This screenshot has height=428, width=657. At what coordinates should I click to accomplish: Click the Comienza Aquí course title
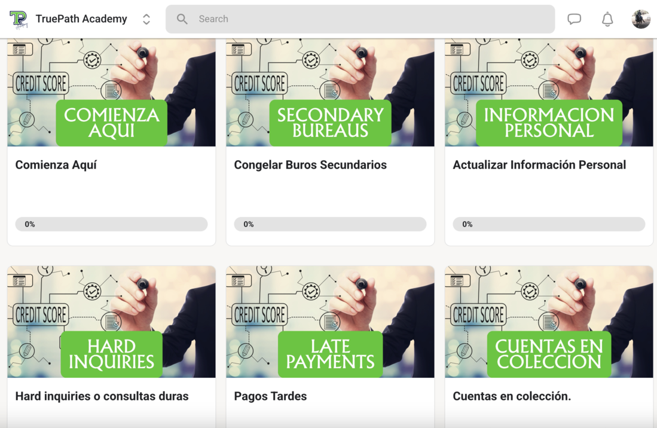56,165
